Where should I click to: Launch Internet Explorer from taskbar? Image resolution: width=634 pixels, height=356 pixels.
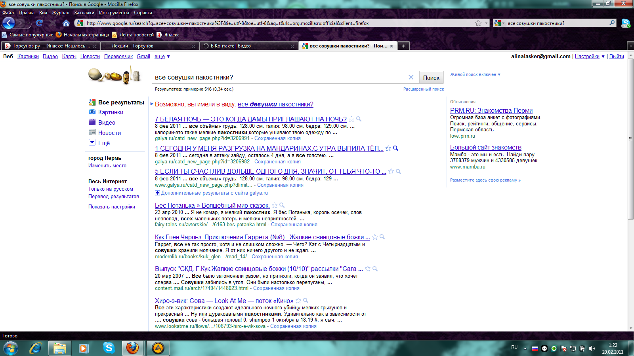tap(36, 348)
